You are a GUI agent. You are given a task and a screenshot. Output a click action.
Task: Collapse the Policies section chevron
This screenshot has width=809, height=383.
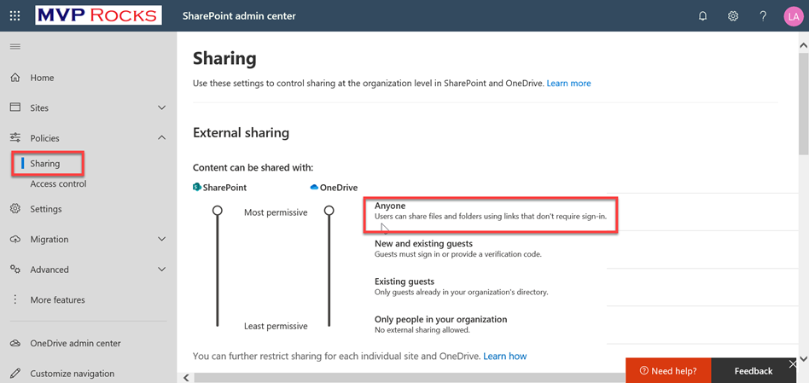[x=162, y=138]
